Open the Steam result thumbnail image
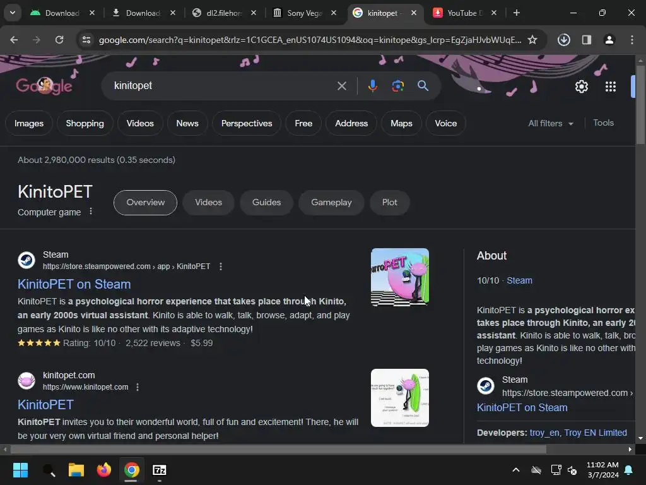 tap(399, 277)
